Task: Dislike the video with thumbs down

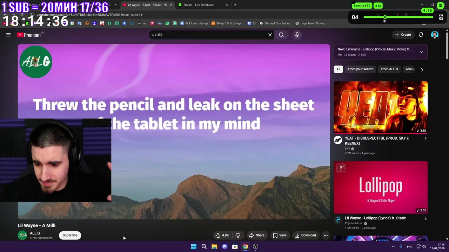Action: [x=238, y=235]
